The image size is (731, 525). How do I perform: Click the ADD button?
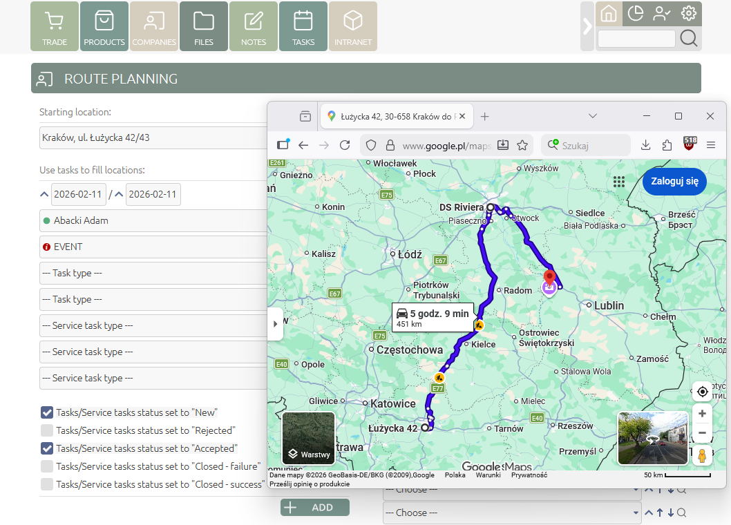point(315,508)
